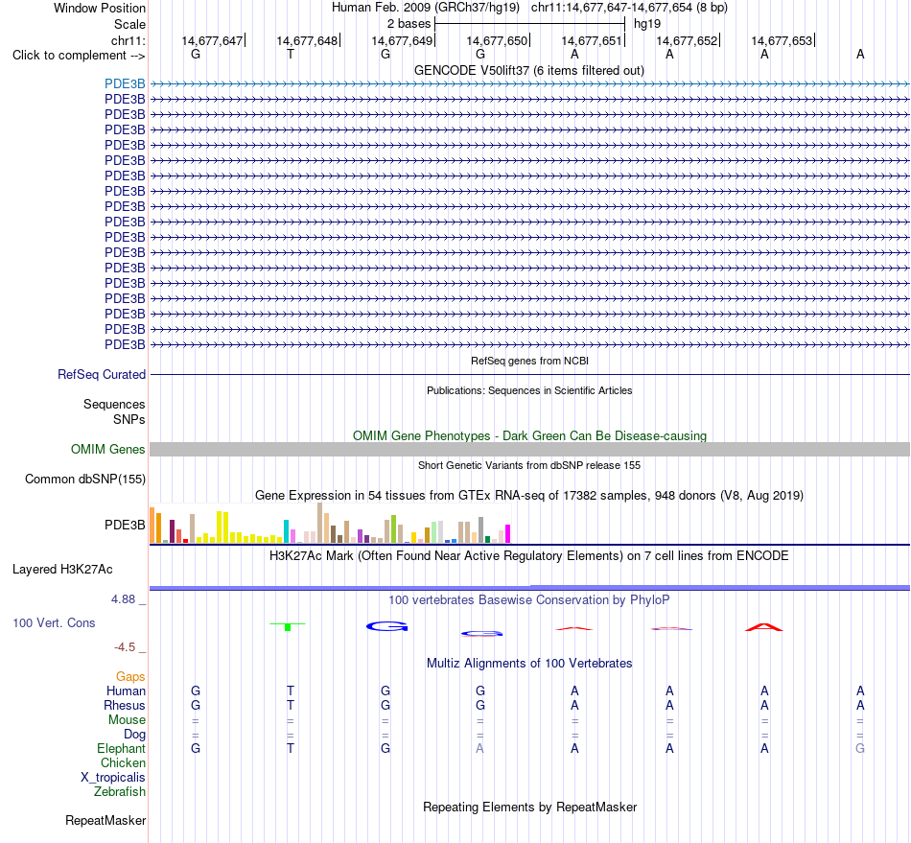
Task: Click the Human species label
Action: click(x=126, y=691)
